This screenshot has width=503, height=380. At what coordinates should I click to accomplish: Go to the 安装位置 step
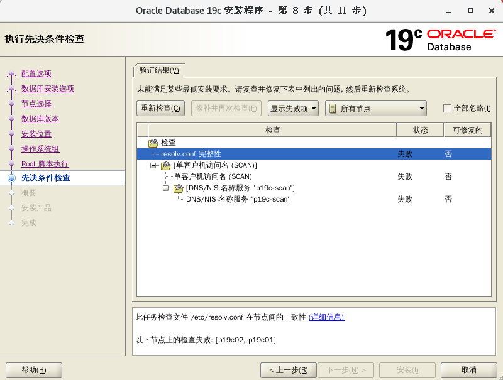(36, 134)
